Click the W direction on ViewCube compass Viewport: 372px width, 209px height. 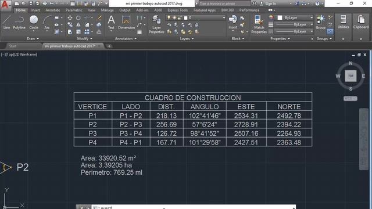[338, 76]
